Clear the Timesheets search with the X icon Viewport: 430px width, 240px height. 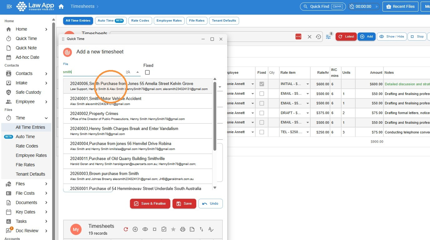(x=309, y=37)
